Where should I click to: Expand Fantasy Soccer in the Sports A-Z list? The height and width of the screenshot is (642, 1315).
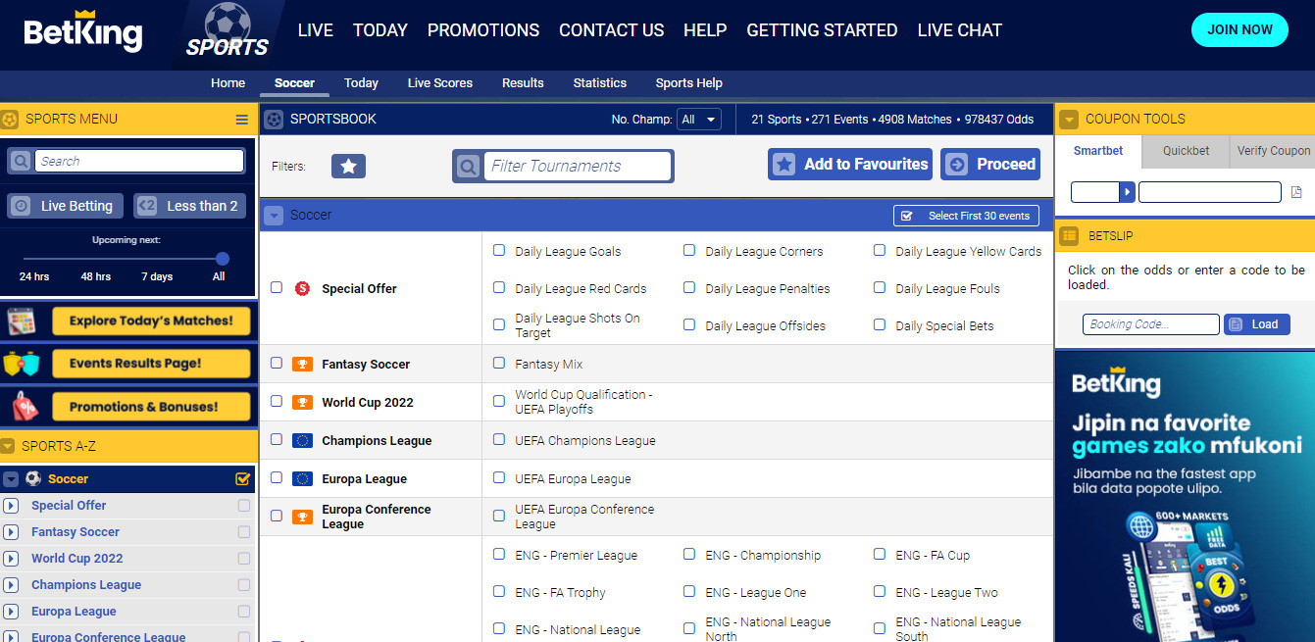coord(11,532)
